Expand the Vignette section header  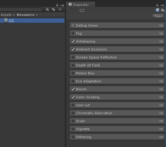(x=117, y=129)
